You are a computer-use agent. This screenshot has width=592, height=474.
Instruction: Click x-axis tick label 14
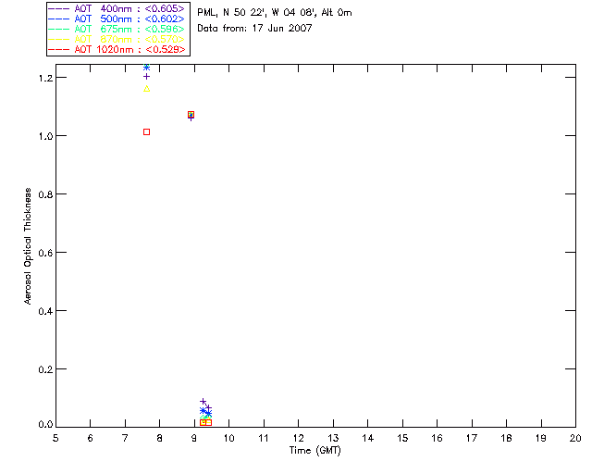click(x=368, y=438)
